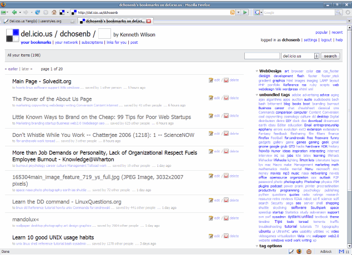This screenshot has height=255, width=352.
Task: Click delete icon for UNIX usage habits
Action: [x=226, y=236]
